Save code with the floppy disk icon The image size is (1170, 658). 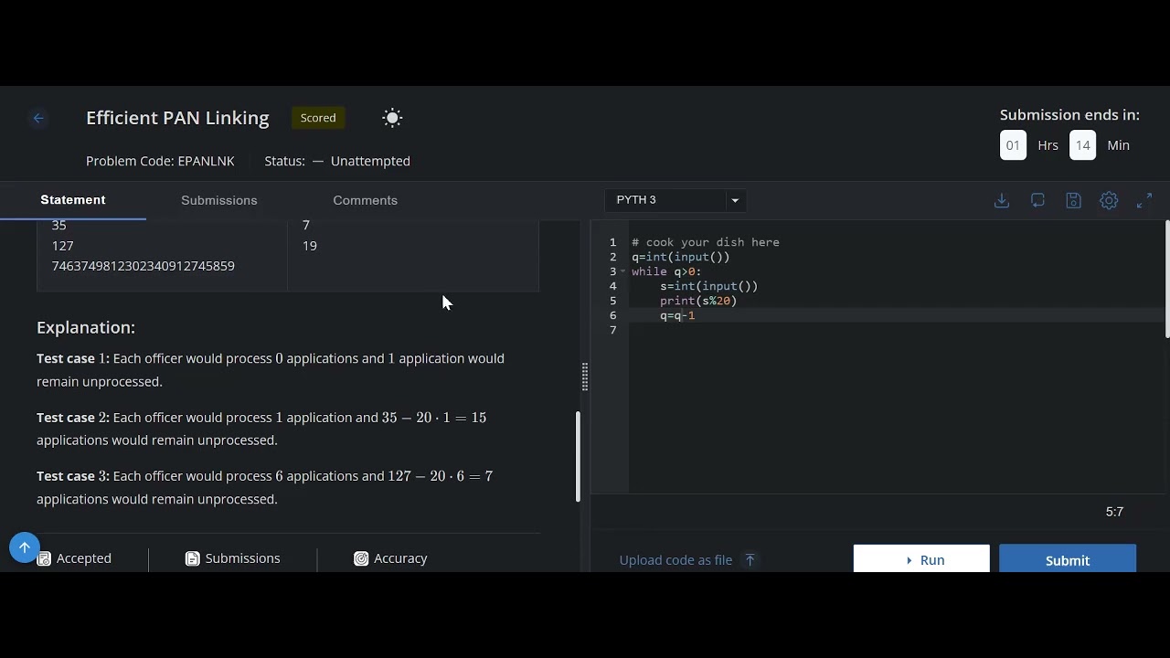click(x=1073, y=200)
